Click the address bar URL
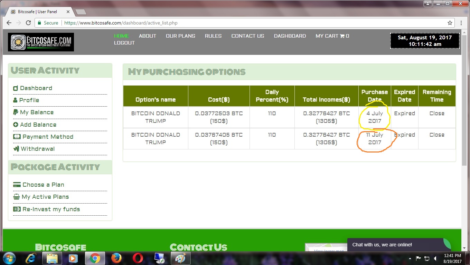Screen dimensions: 470x265 click(121, 23)
